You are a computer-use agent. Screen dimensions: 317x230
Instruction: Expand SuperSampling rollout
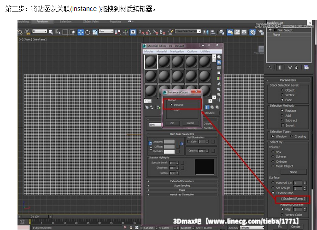click(182, 186)
